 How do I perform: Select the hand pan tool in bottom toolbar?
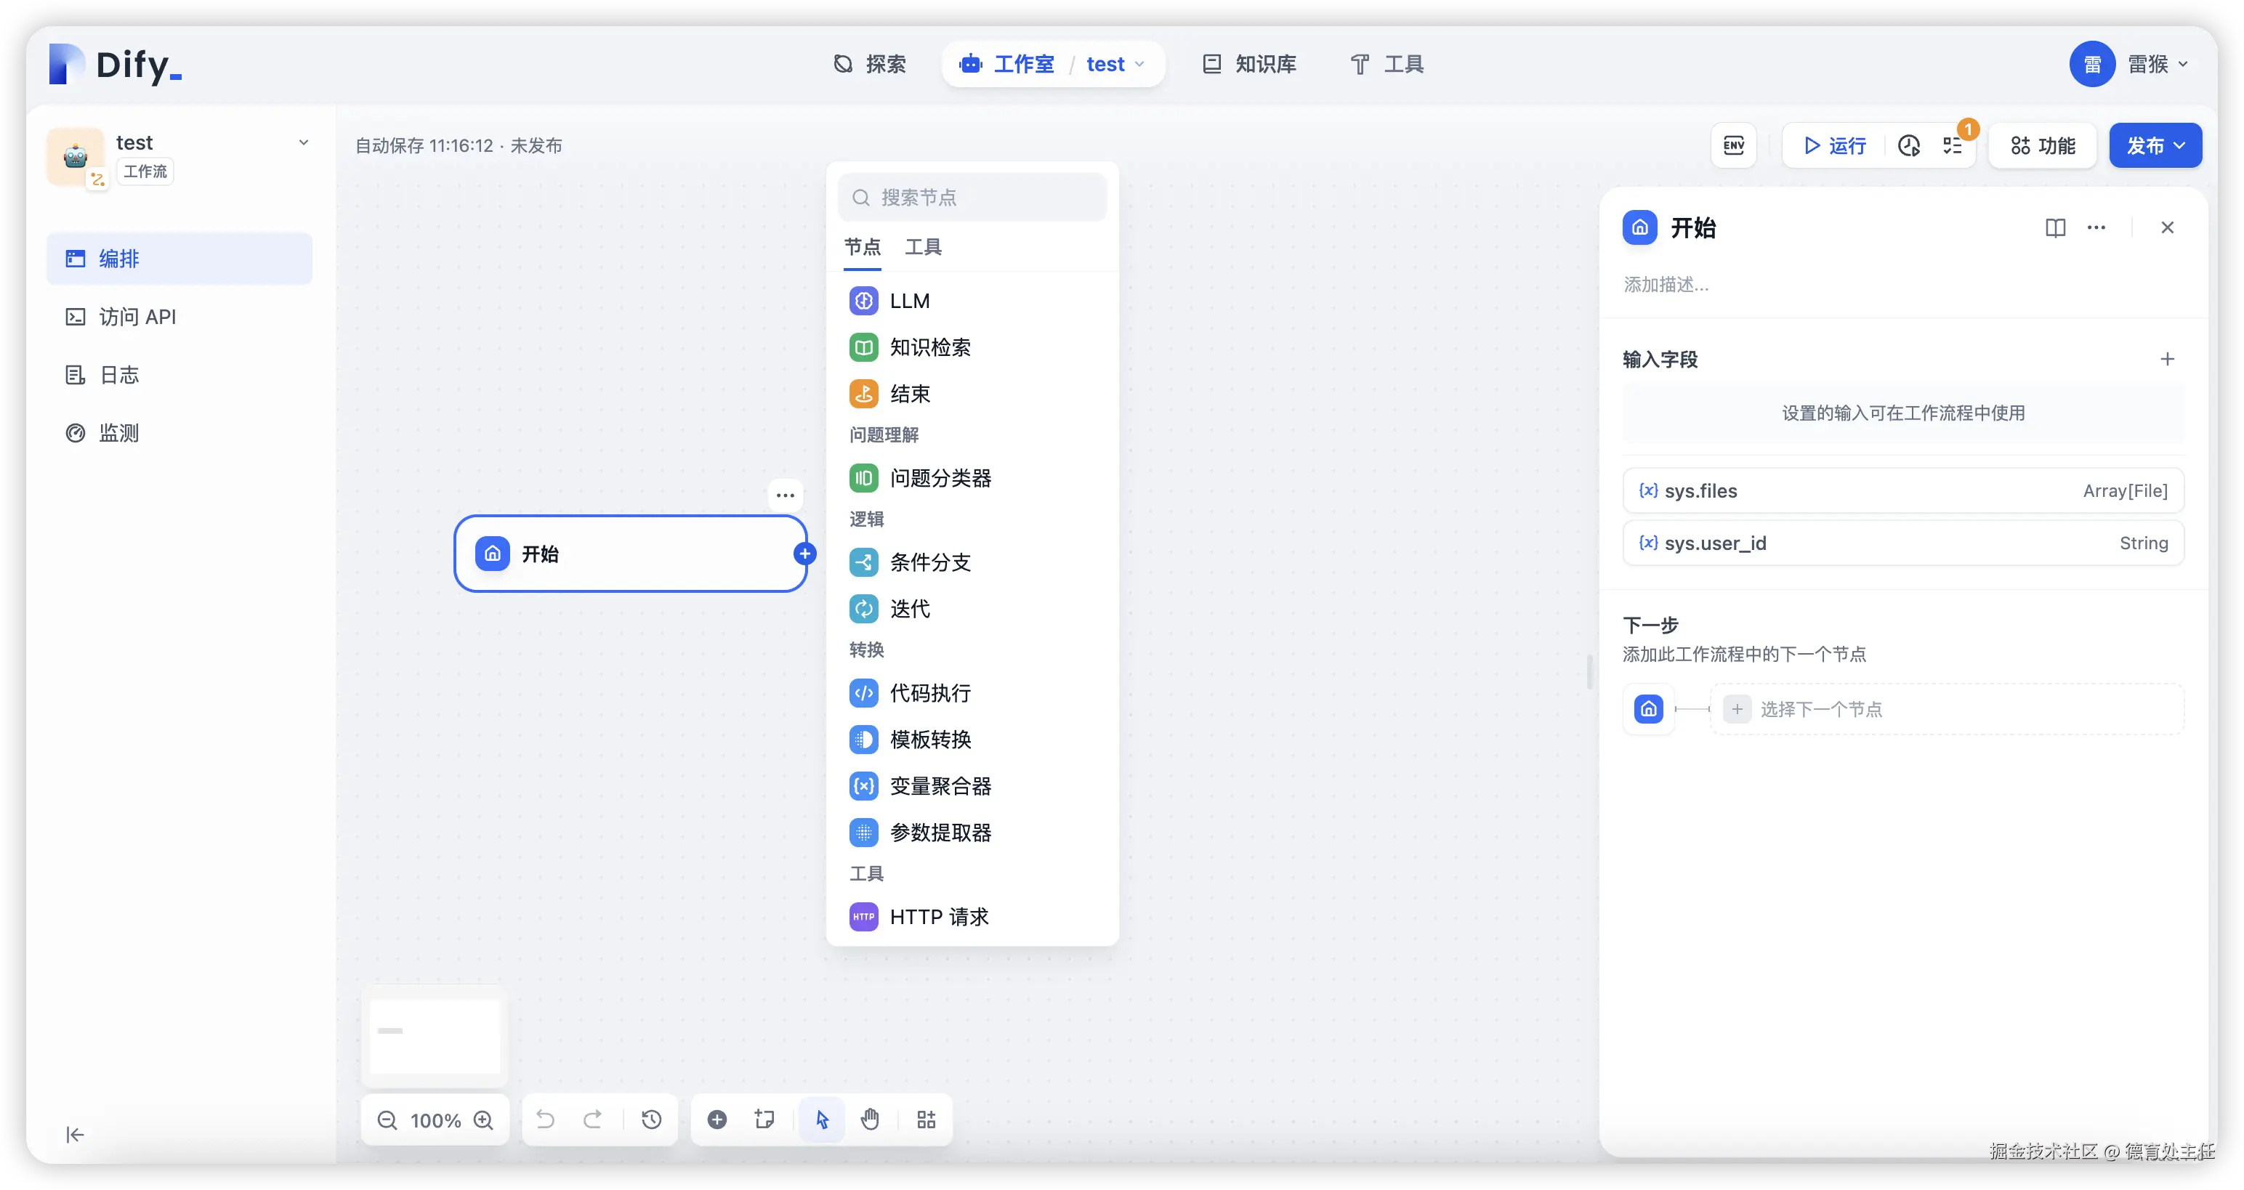coord(871,1120)
